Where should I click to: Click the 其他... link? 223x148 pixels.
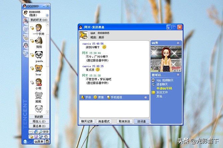161,96
